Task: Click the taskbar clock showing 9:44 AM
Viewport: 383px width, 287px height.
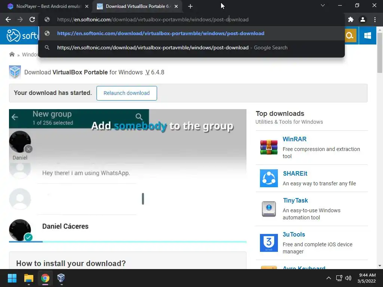Action: pyautogui.click(x=367, y=278)
